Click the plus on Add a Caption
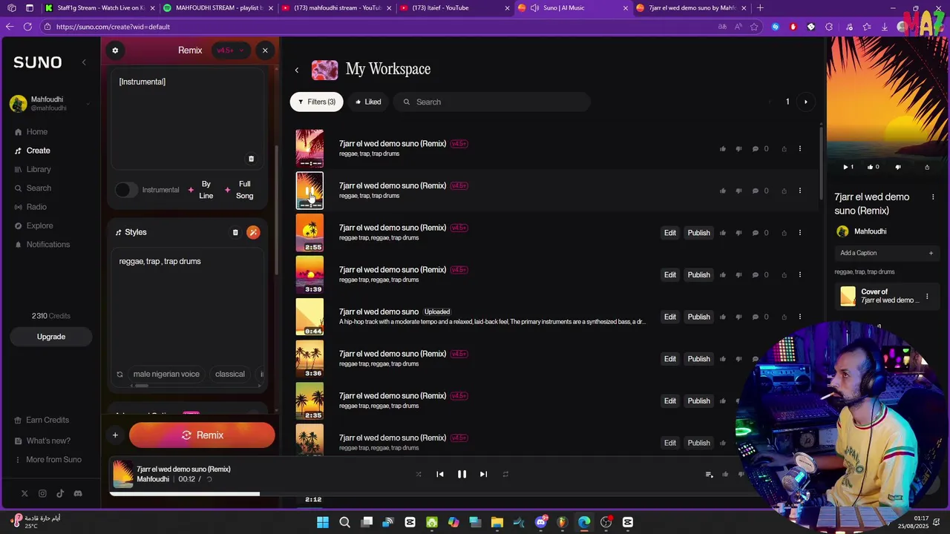This screenshot has width=950, height=534. [x=931, y=253]
